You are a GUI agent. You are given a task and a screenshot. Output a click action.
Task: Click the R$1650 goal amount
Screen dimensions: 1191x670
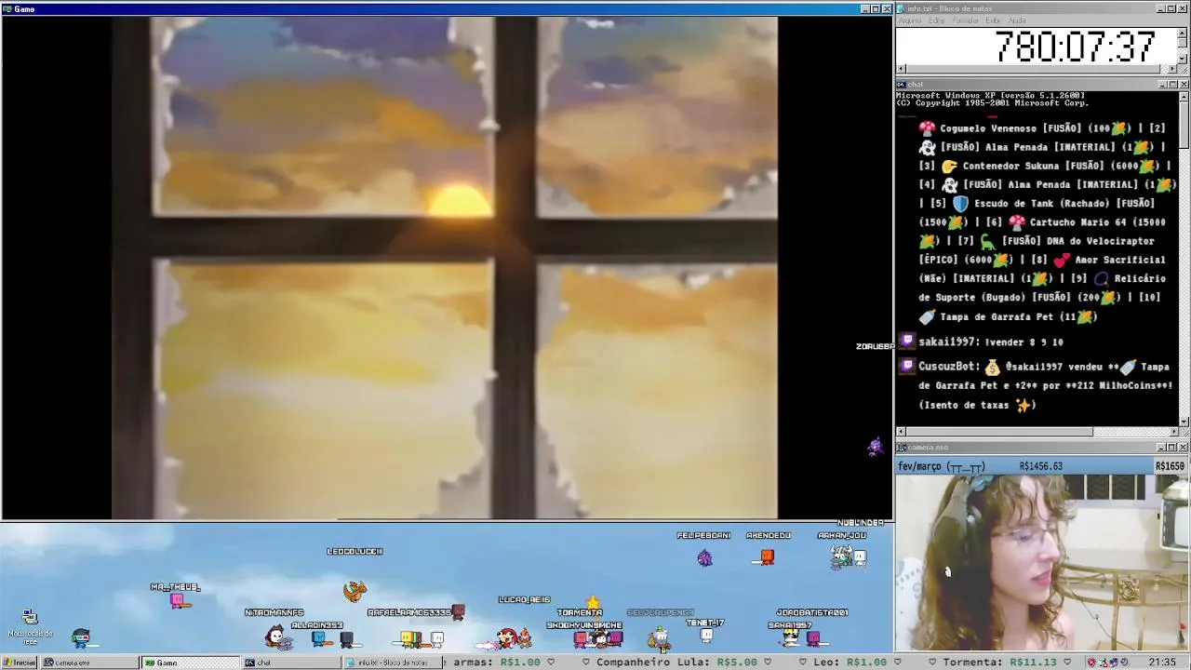[1170, 466]
